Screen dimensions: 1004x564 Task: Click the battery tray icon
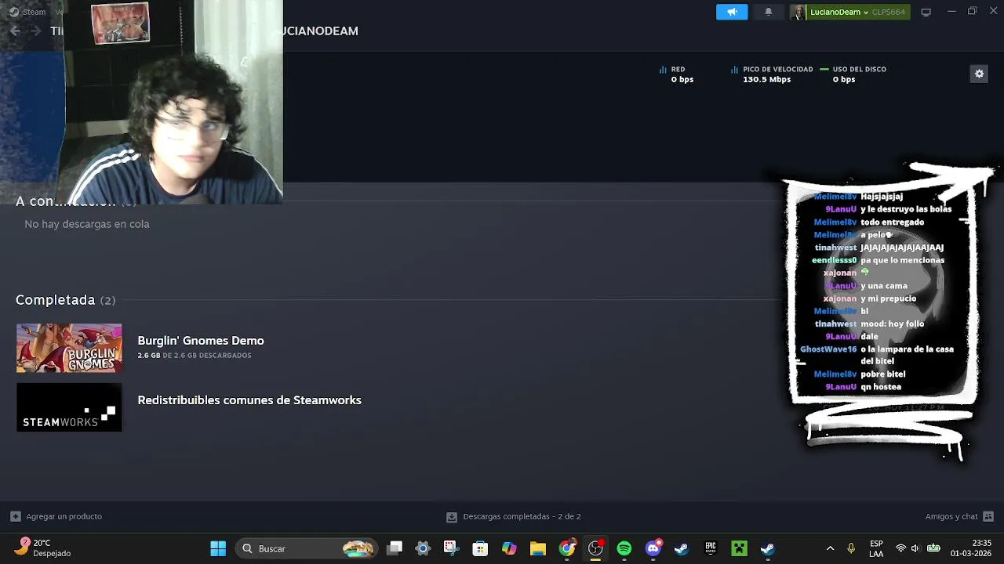pos(933,548)
